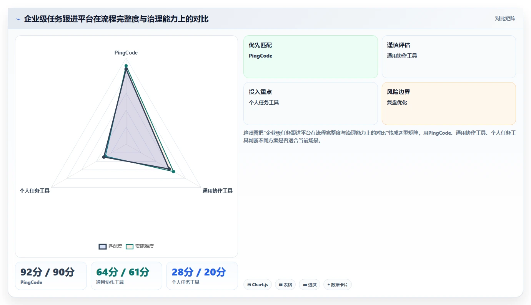
Task: Click the 对比矩阵 label in the header
Action: 505,18
